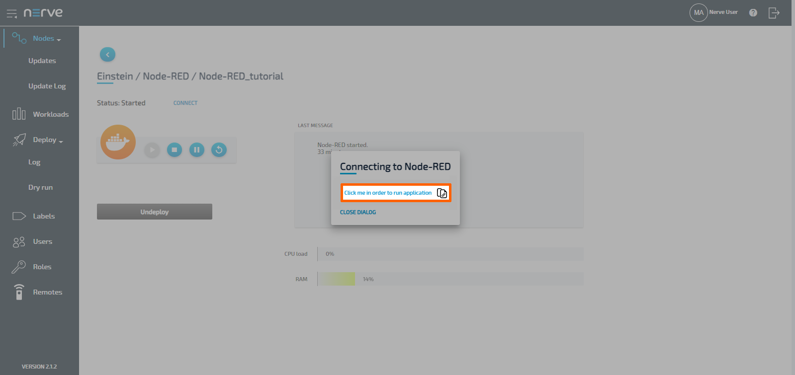Click the logout icon in header
Image resolution: width=795 pixels, height=375 pixels.
click(774, 13)
